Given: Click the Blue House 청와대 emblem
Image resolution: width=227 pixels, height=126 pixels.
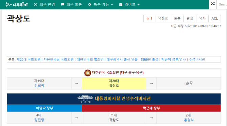Looking at the screenshot, I should point(85,99).
